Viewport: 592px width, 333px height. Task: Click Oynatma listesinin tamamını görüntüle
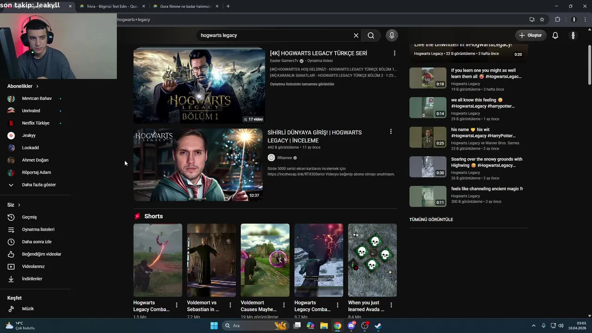302,84
